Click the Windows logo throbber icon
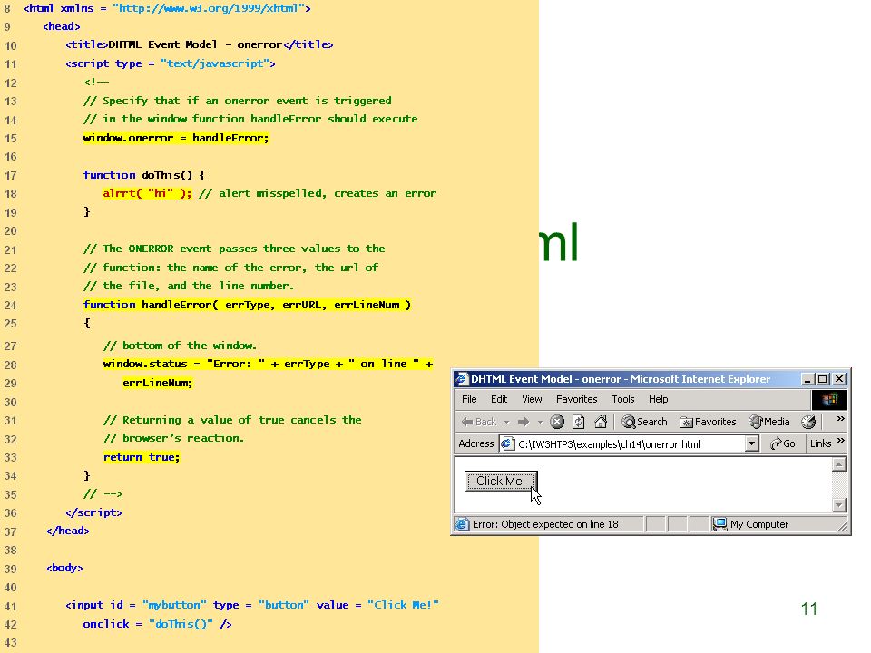 pyautogui.click(x=828, y=400)
